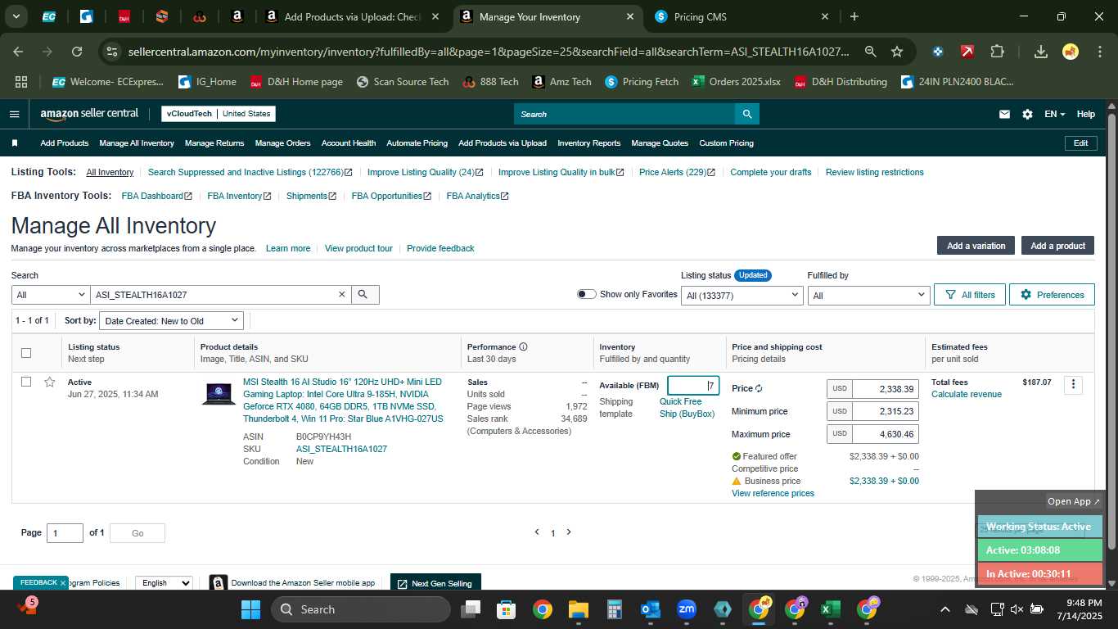1118x629 pixels.
Task: Open the three-dot actions menu for listing
Action: point(1073,385)
